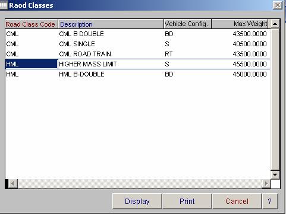The height and width of the screenshot is (214, 286).
Task: Click the horizontal scrollbar track
Action: (x=140, y=184)
